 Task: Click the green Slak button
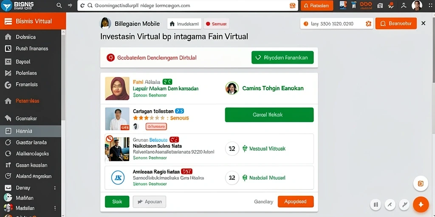117,202
